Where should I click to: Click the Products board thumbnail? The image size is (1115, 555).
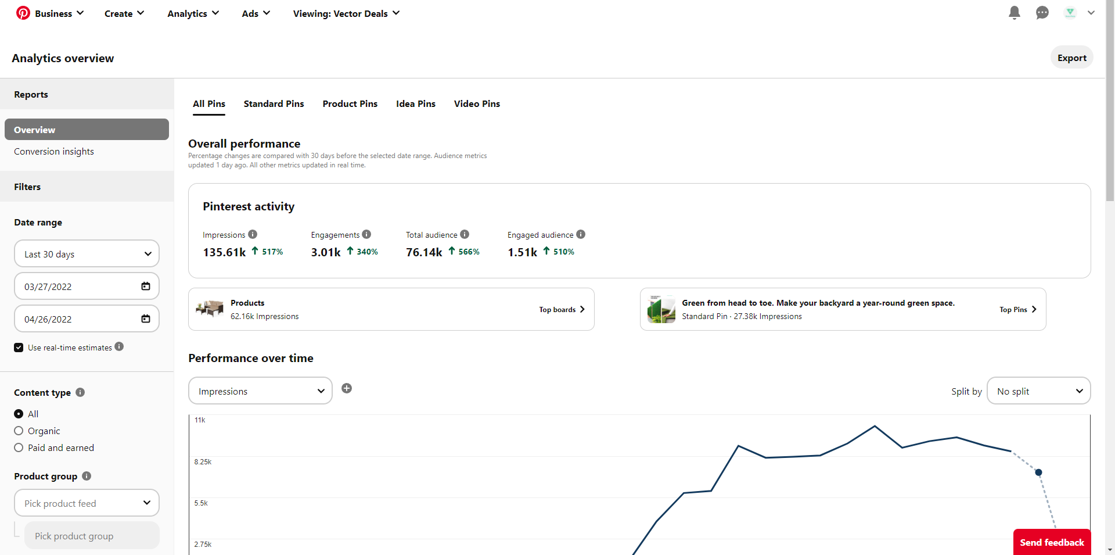point(210,309)
